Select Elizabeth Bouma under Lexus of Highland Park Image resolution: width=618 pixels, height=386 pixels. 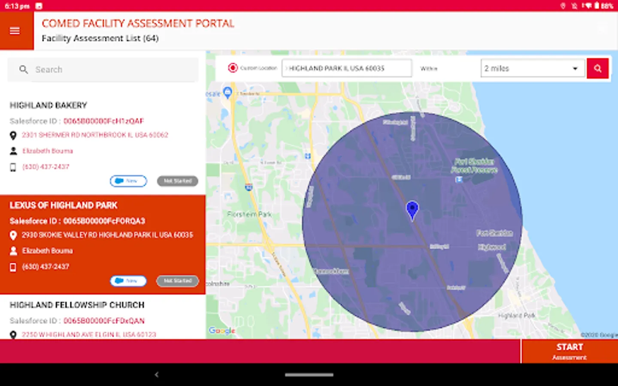tap(47, 251)
